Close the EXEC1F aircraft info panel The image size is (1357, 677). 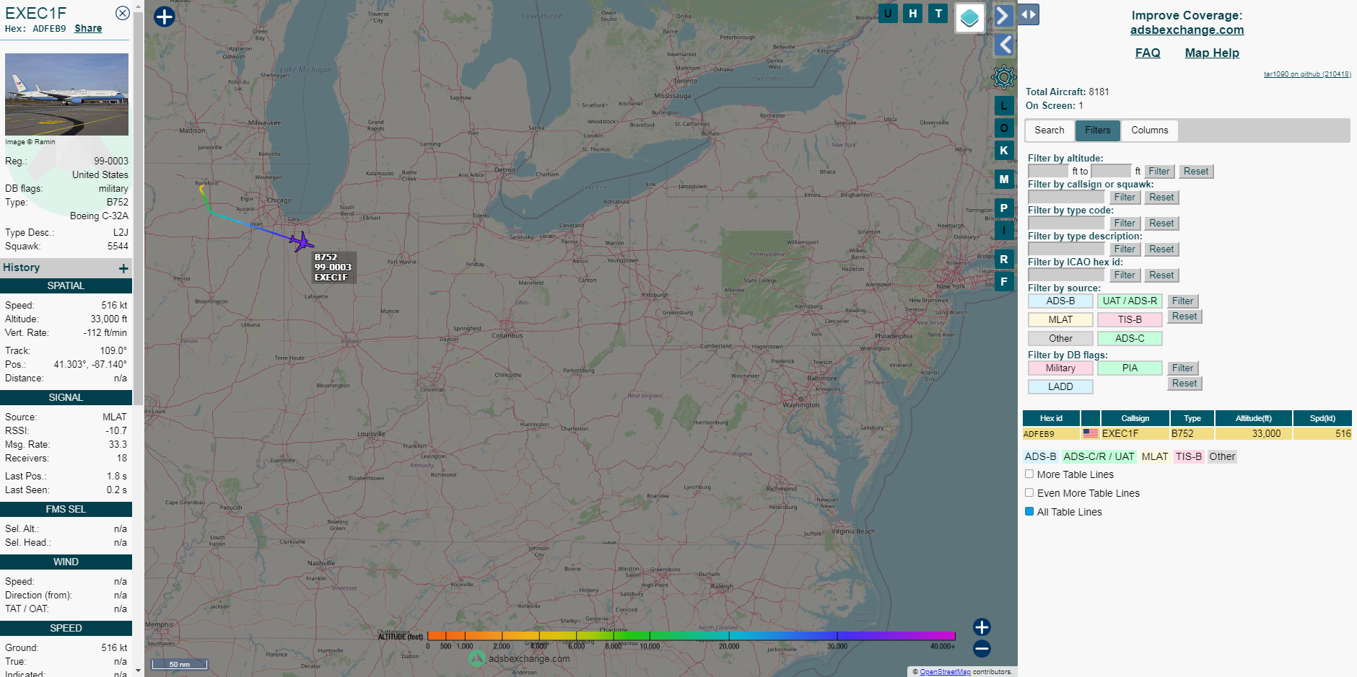point(123,13)
